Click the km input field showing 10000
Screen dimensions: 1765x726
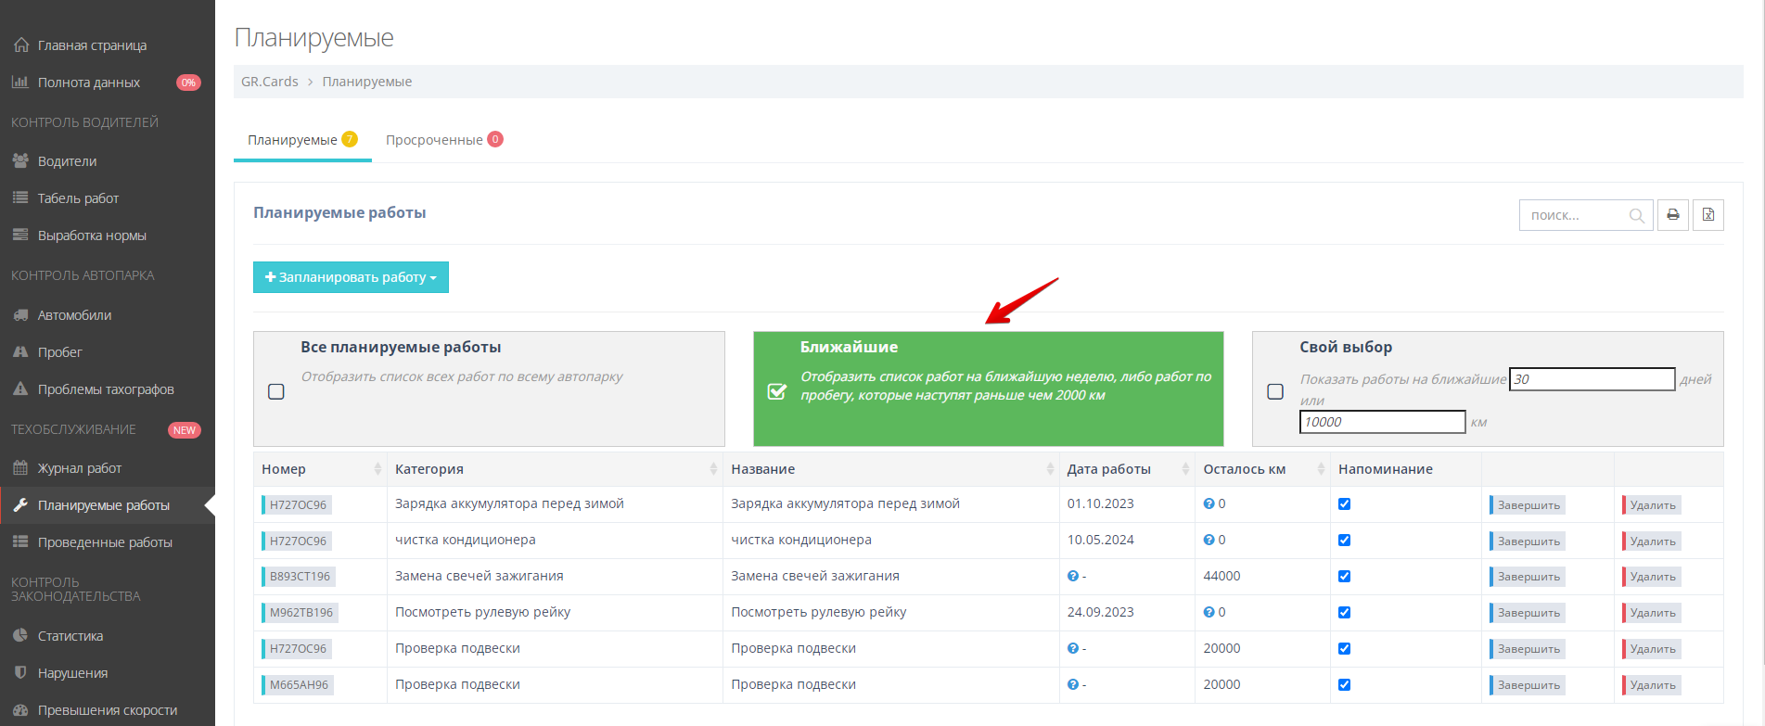coord(1381,422)
